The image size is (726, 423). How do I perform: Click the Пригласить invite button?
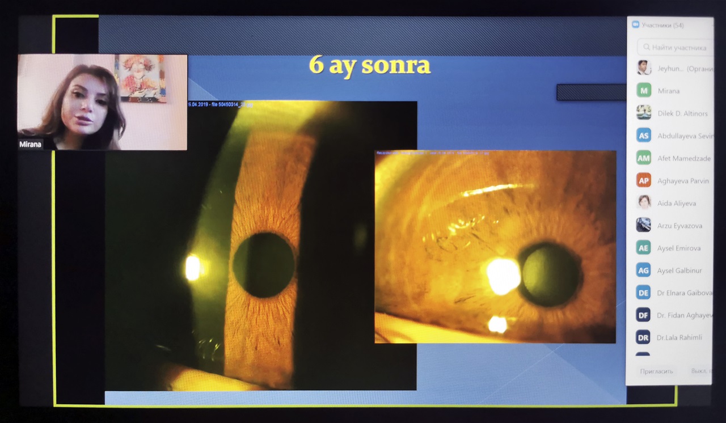pyautogui.click(x=656, y=371)
